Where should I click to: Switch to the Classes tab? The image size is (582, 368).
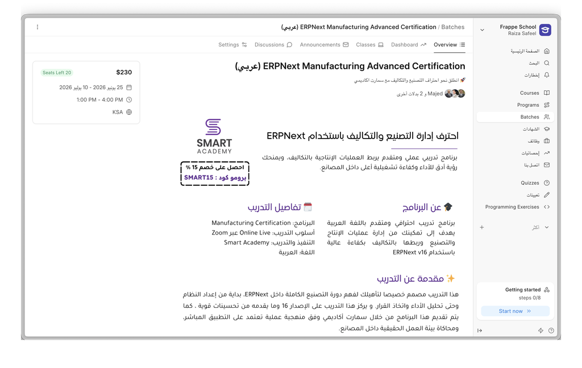(369, 45)
